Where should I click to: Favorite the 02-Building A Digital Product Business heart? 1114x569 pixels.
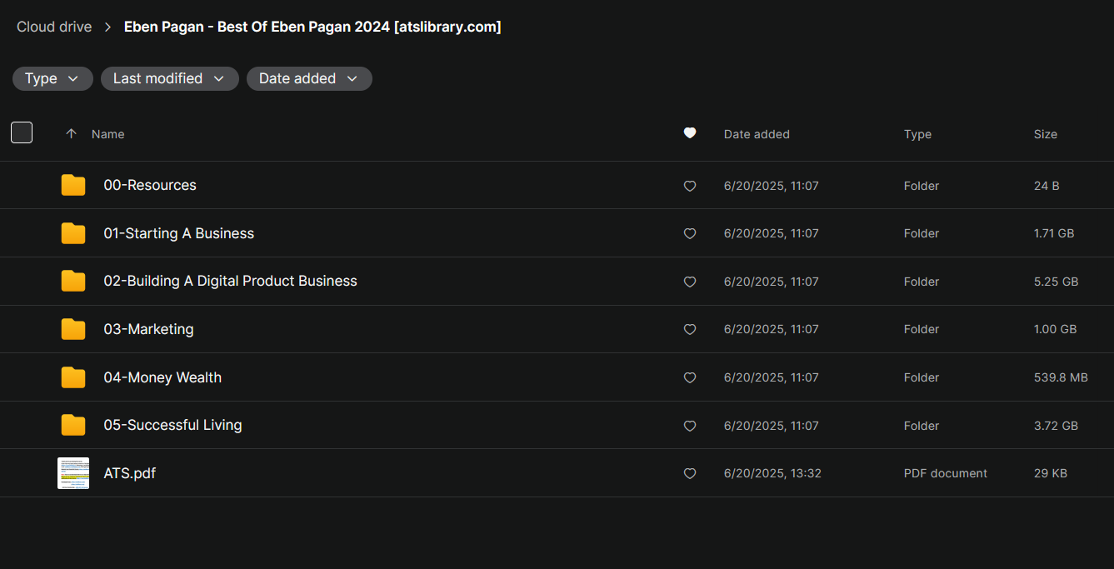pyautogui.click(x=690, y=282)
